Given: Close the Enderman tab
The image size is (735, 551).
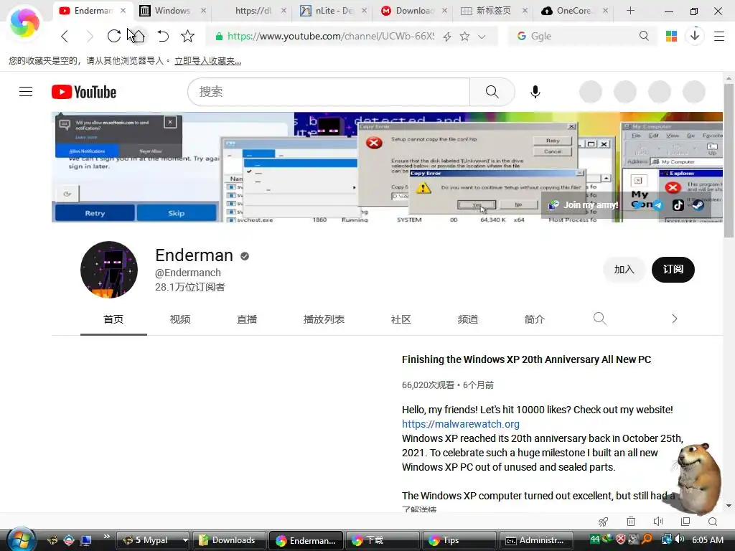Looking at the screenshot, I should pyautogui.click(x=123, y=10).
